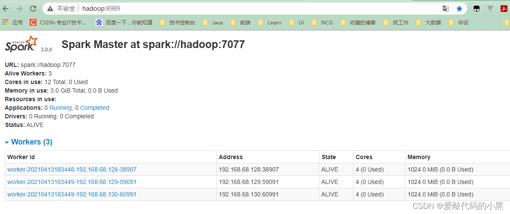Open the Learn bookmark folder

[x=270, y=22]
